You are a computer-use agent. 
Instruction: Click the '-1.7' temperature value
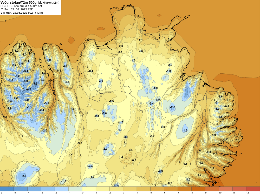coord(121,122)
